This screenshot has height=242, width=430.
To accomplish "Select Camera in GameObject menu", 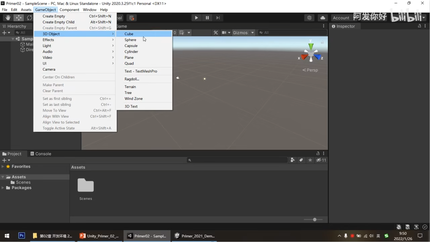I will point(75,69).
